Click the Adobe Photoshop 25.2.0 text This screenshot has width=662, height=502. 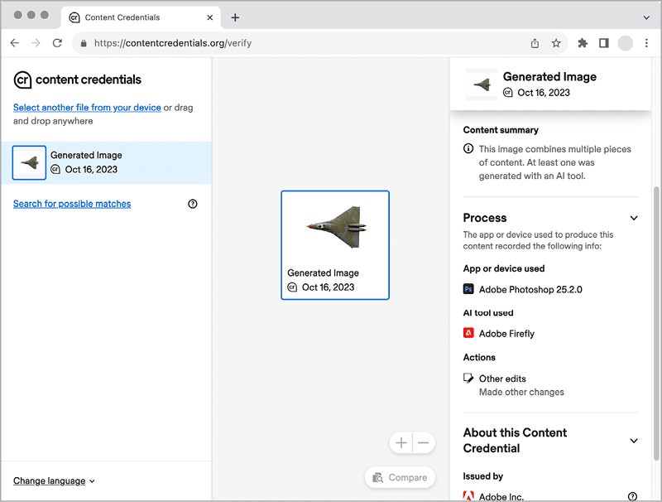[530, 289]
